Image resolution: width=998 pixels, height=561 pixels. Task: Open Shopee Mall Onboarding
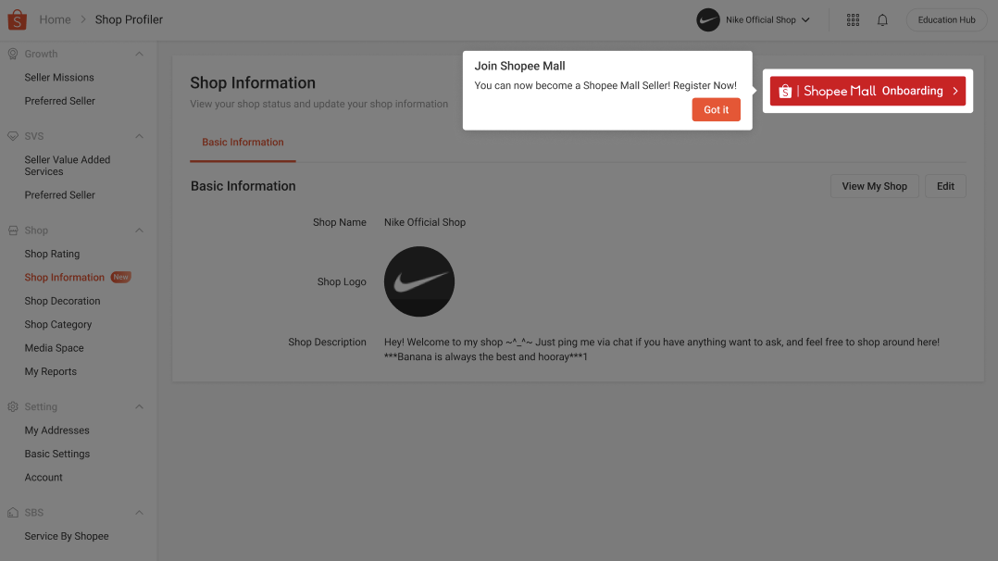pos(867,91)
